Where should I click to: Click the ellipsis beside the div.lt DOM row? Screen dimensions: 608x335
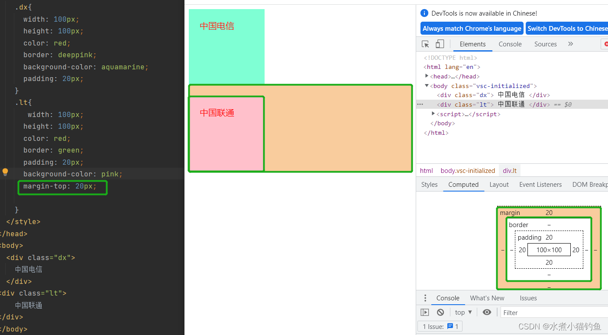420,104
